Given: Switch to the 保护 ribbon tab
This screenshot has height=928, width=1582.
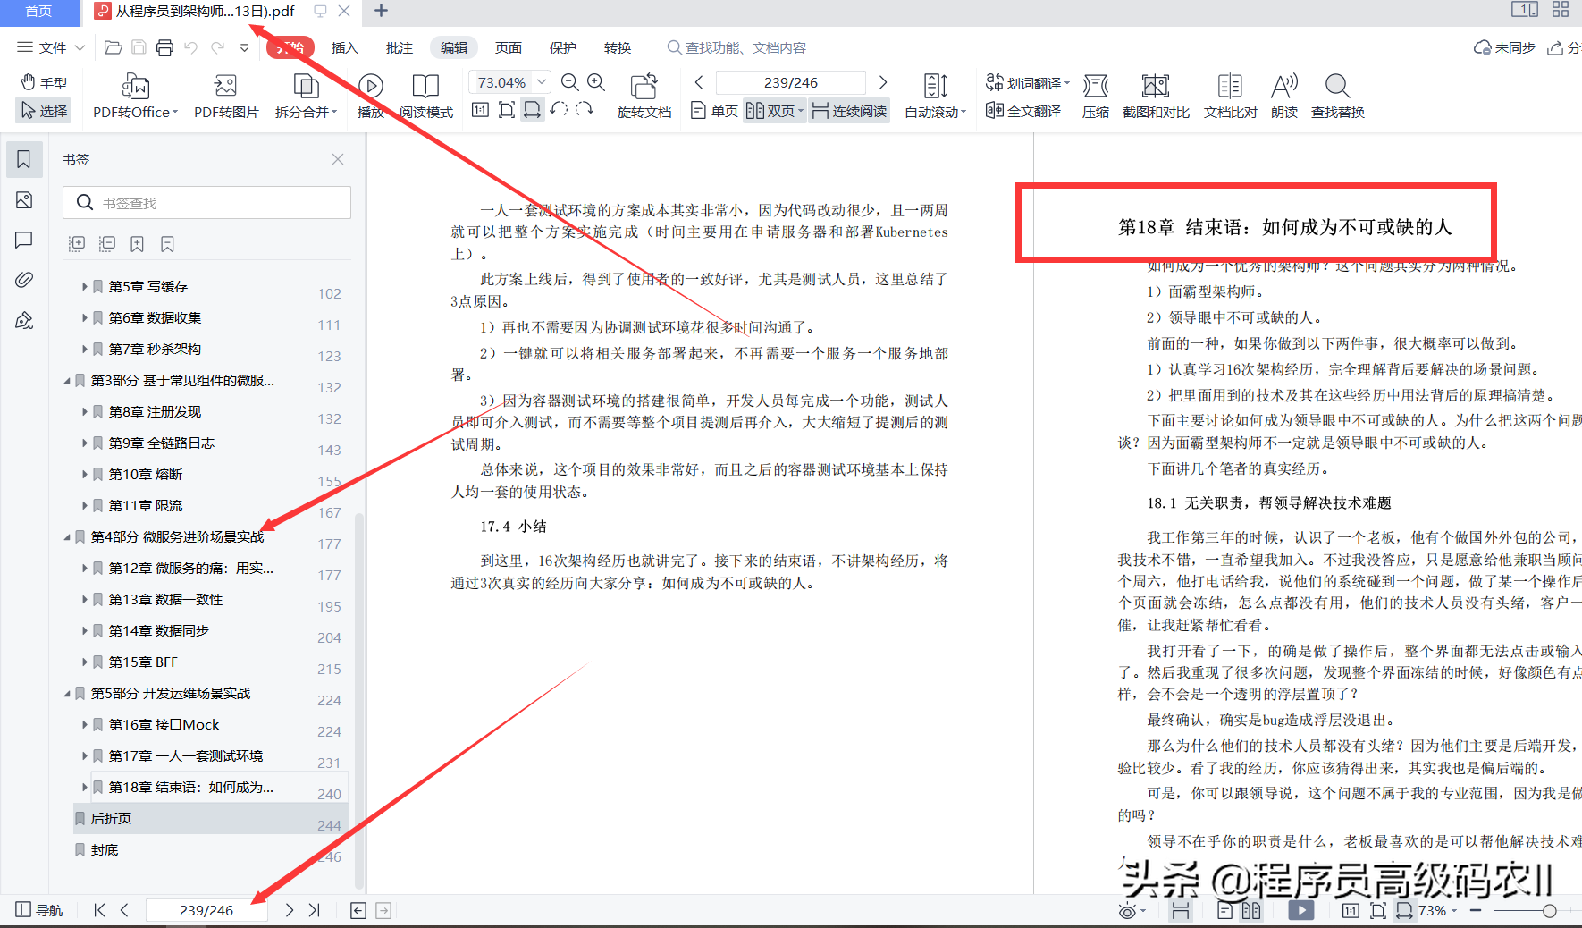Looking at the screenshot, I should 563,47.
